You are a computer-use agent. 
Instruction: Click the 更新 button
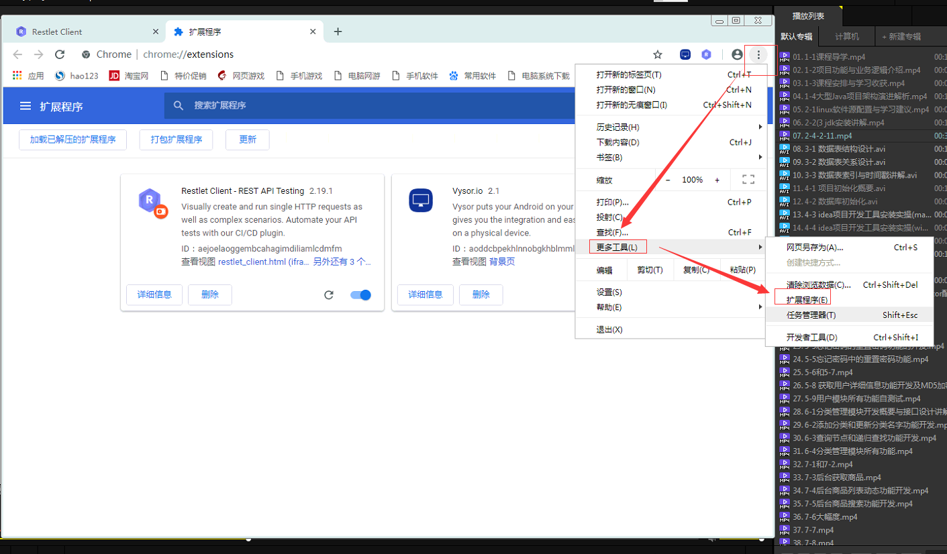pyautogui.click(x=248, y=140)
